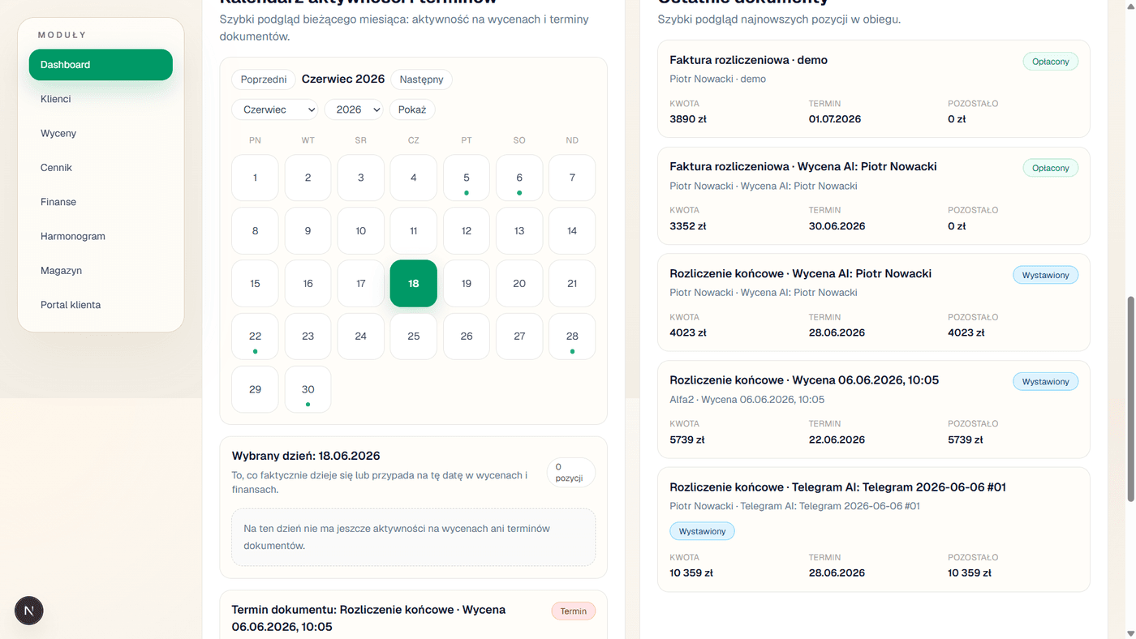1136x639 pixels.
Task: Click the Next.js dev tools icon
Action: [x=29, y=611]
